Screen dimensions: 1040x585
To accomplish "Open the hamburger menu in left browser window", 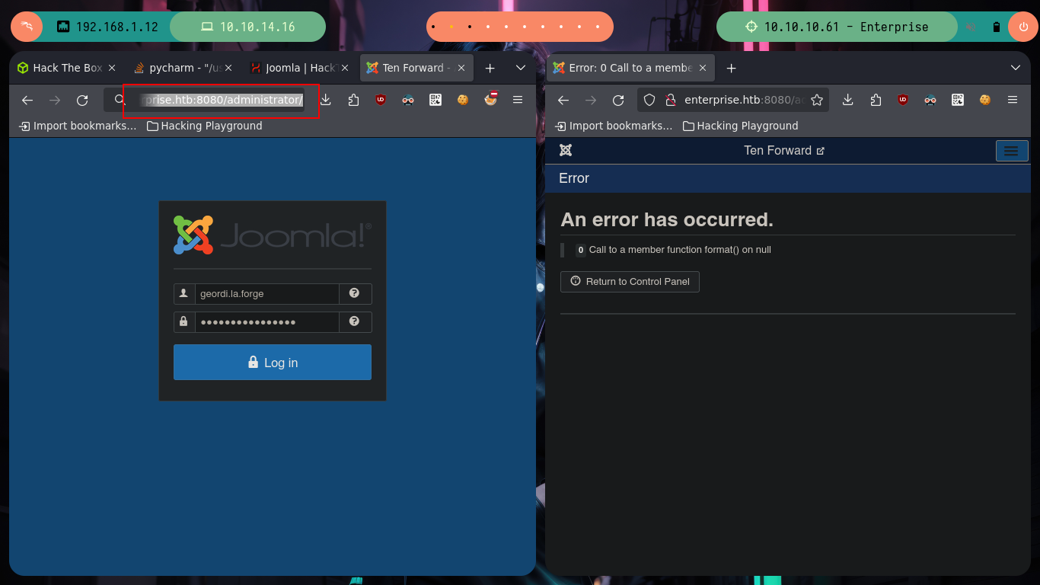I will point(518,100).
